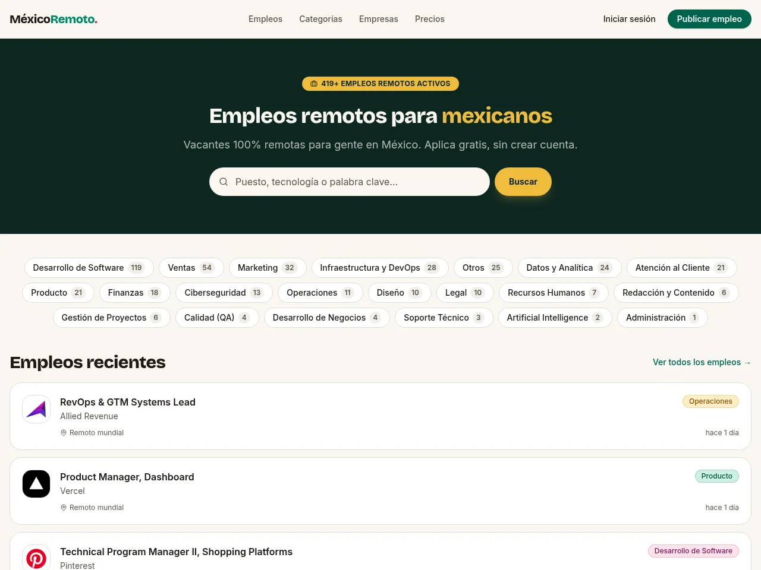Click the Producto tag on Vercel job
Screen dimensions: 761x570
716,476
